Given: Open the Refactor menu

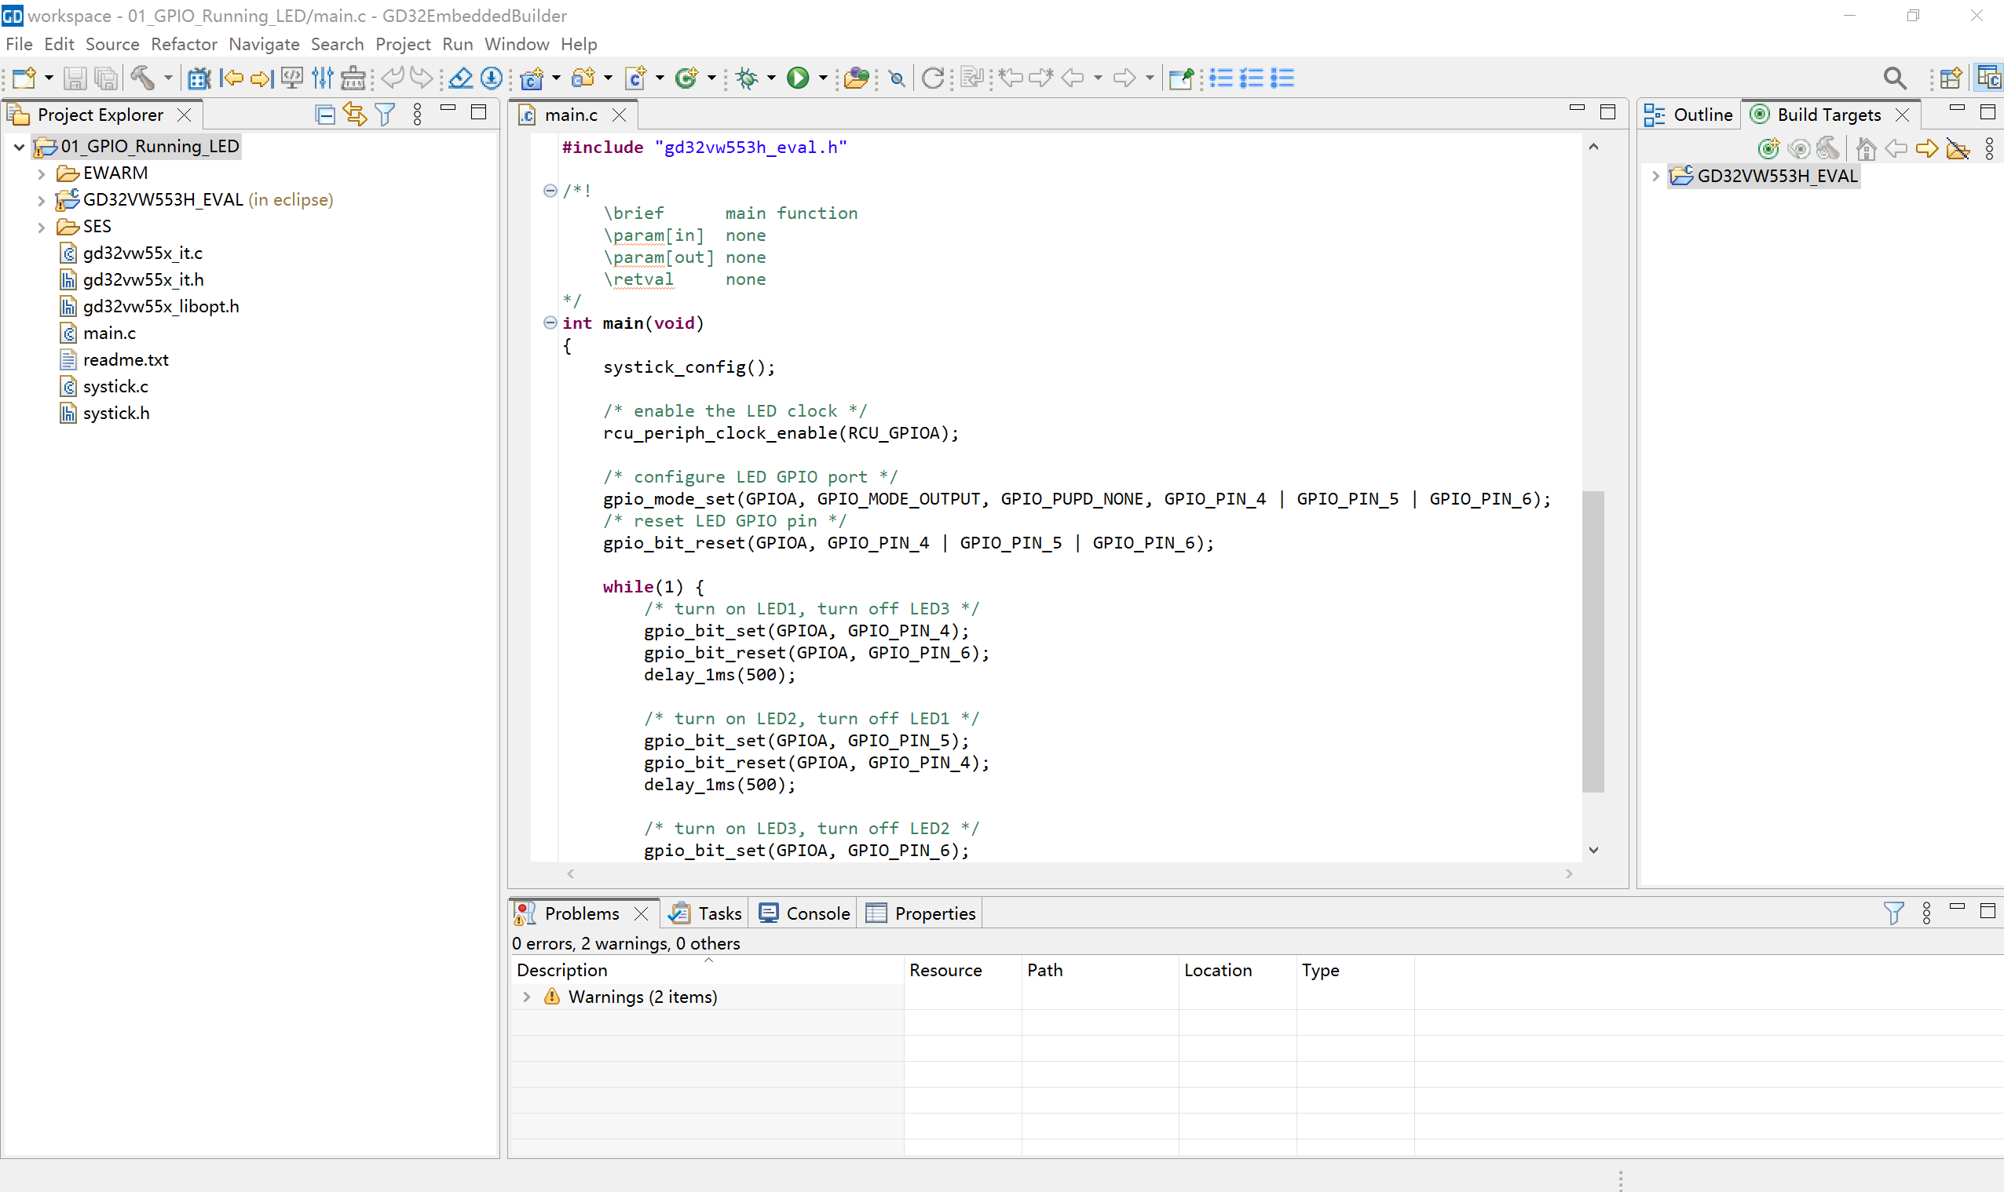Looking at the screenshot, I should coord(184,44).
